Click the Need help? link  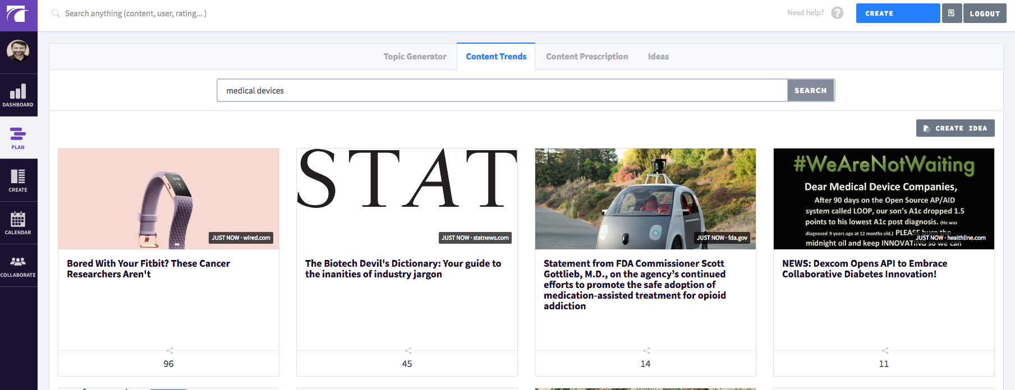[x=805, y=13]
